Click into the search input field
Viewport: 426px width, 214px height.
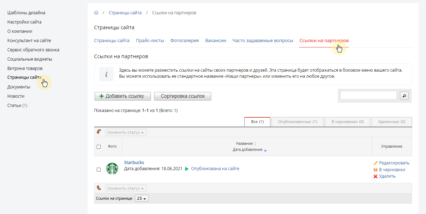point(368,95)
